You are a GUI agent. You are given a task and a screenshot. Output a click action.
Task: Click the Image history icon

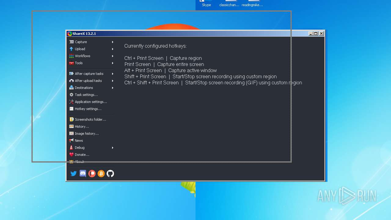71,134
